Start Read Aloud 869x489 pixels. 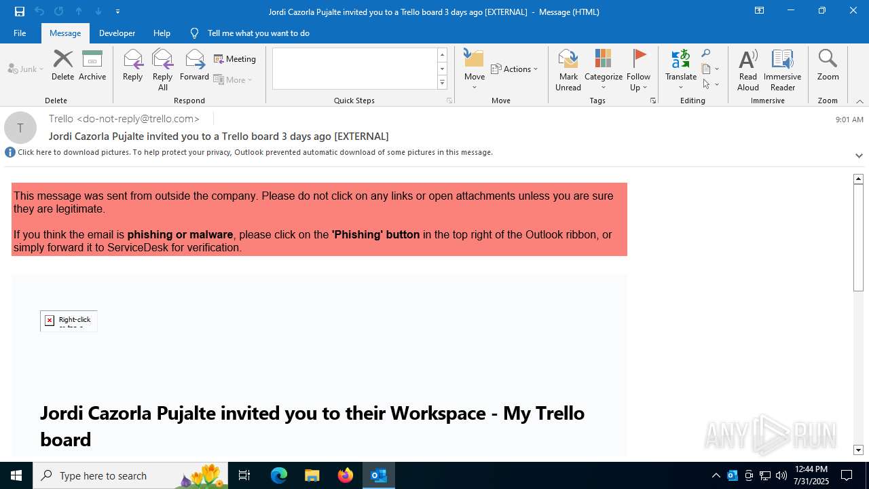pos(748,70)
